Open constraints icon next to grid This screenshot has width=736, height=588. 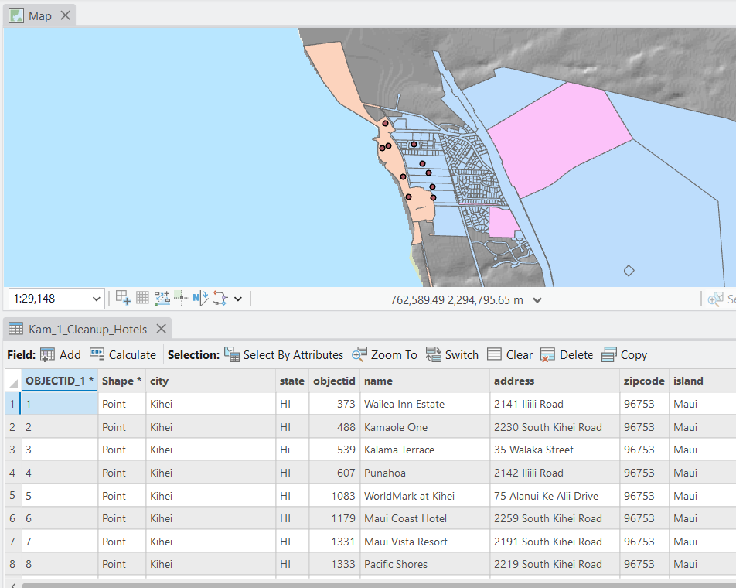coord(162,298)
